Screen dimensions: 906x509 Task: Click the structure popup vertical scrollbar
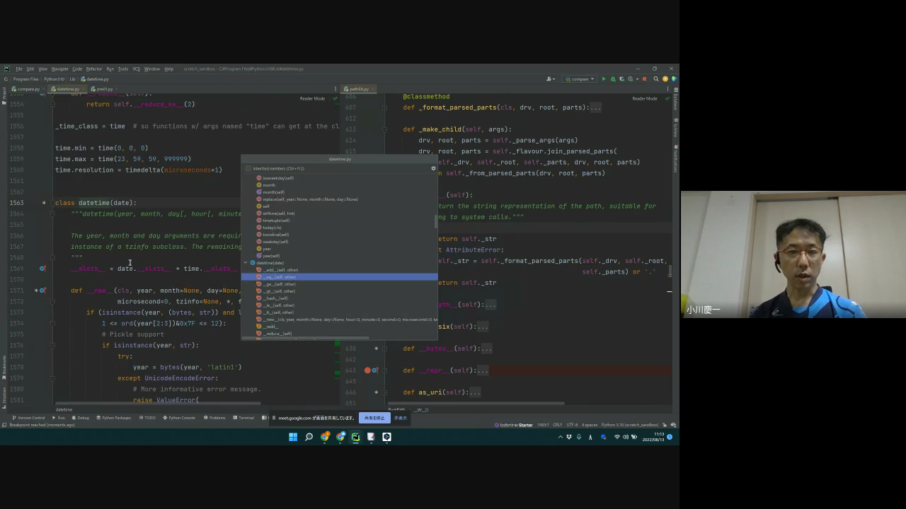(435, 222)
